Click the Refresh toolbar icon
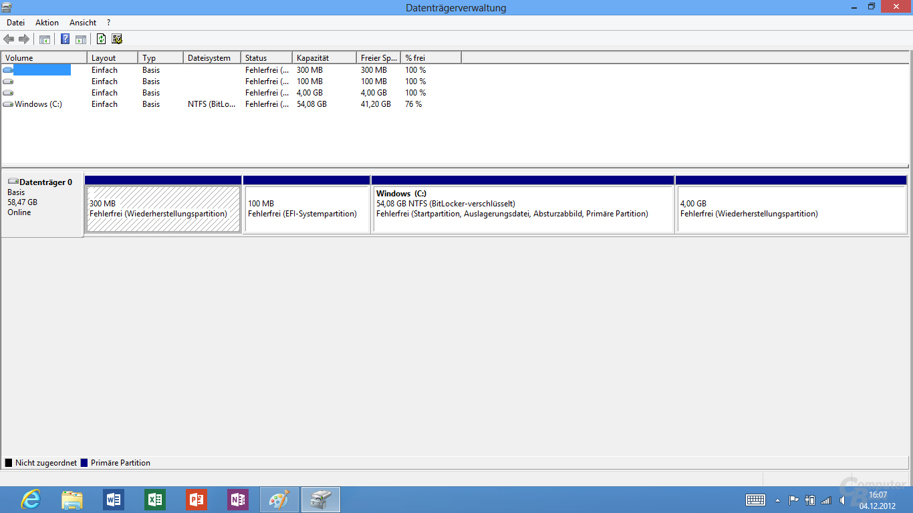This screenshot has height=513, width=913. [x=101, y=39]
